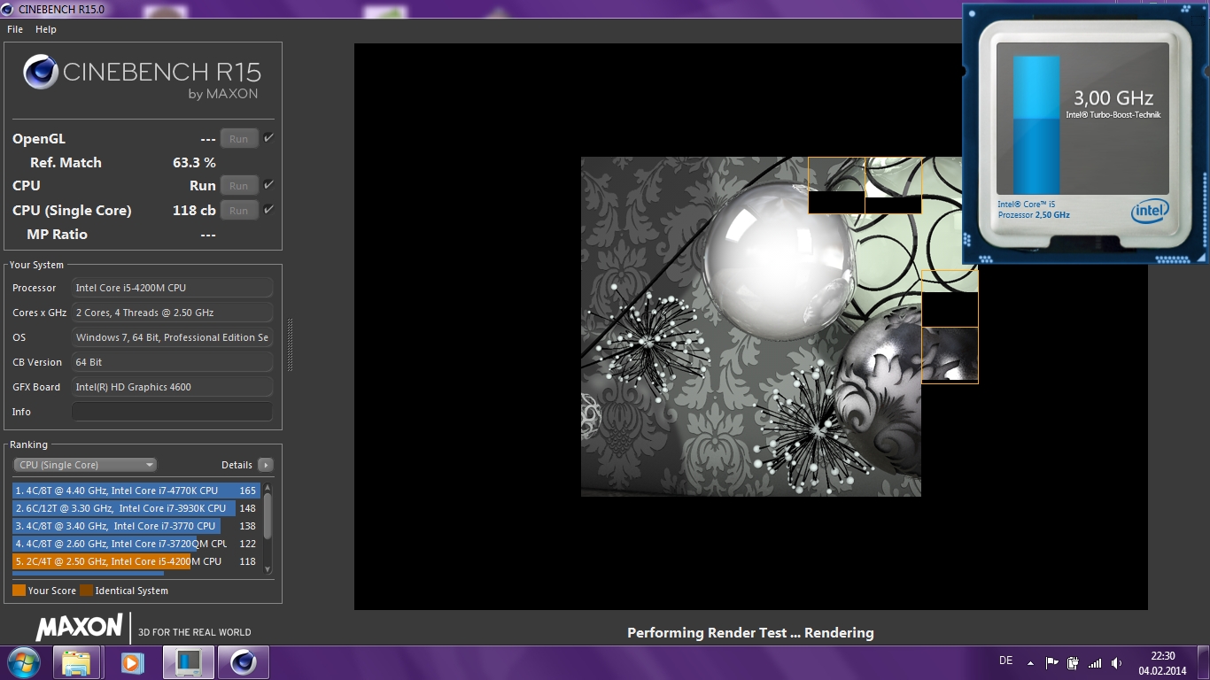Click the 118 cb single core score
This screenshot has width=1210, height=680.
194,211
